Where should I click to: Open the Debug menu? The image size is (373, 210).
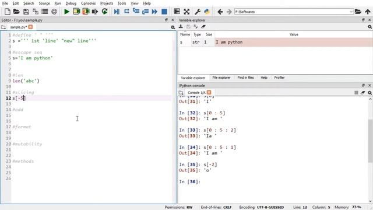pyautogui.click(x=71, y=3)
